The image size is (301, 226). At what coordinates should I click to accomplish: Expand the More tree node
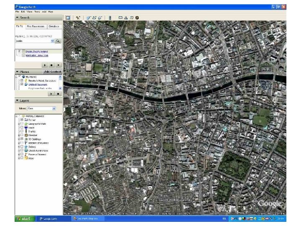[x=19, y=158]
